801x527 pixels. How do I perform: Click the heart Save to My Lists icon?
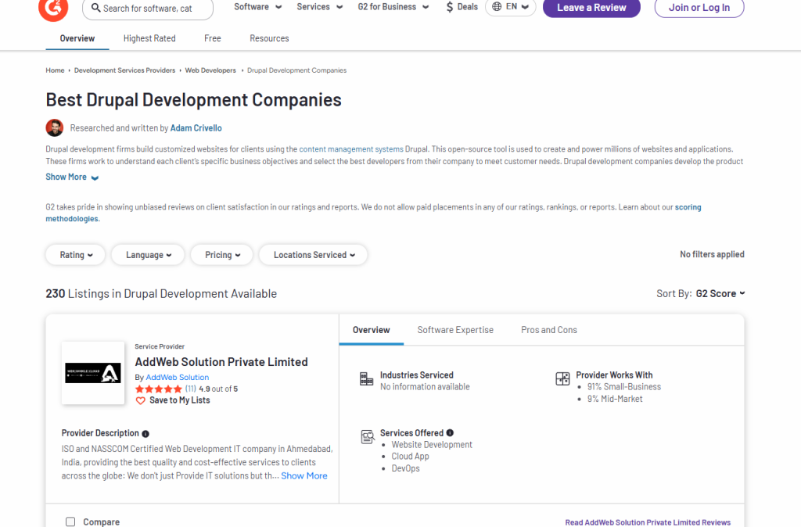click(141, 400)
